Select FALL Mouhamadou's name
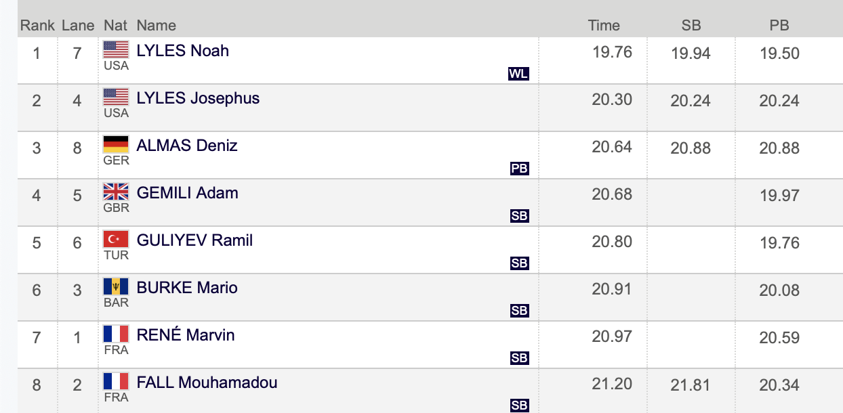 point(207,383)
